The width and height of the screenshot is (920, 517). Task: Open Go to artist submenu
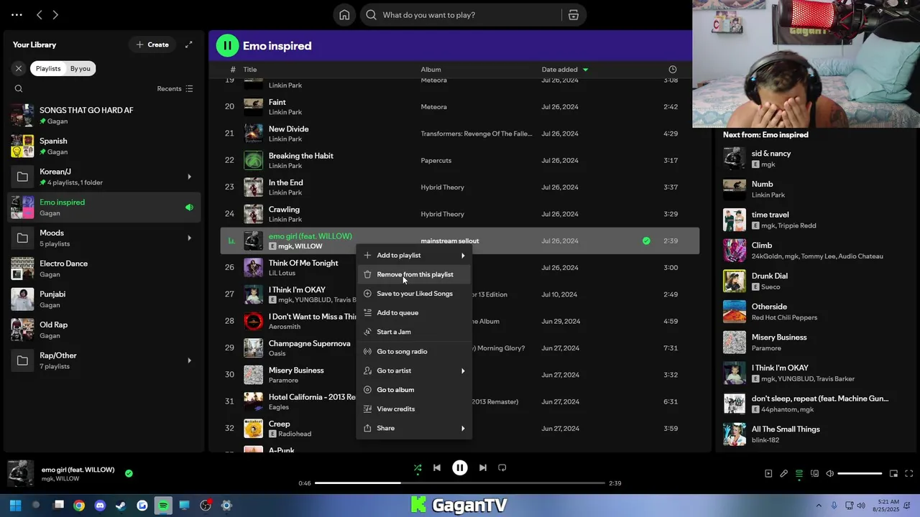pyautogui.click(x=414, y=371)
